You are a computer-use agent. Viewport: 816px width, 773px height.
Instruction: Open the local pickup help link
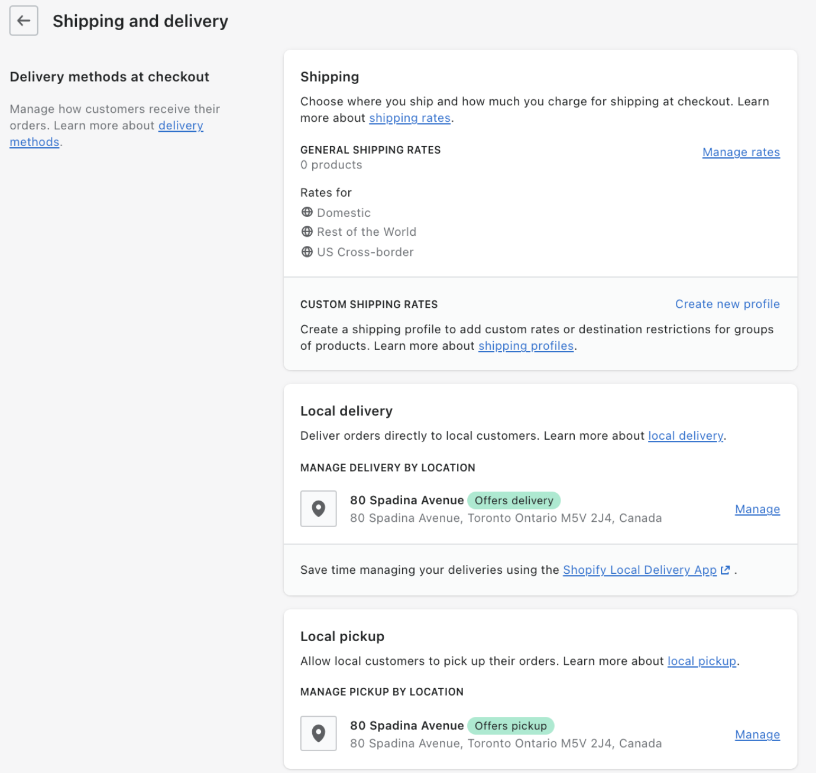pyautogui.click(x=701, y=661)
